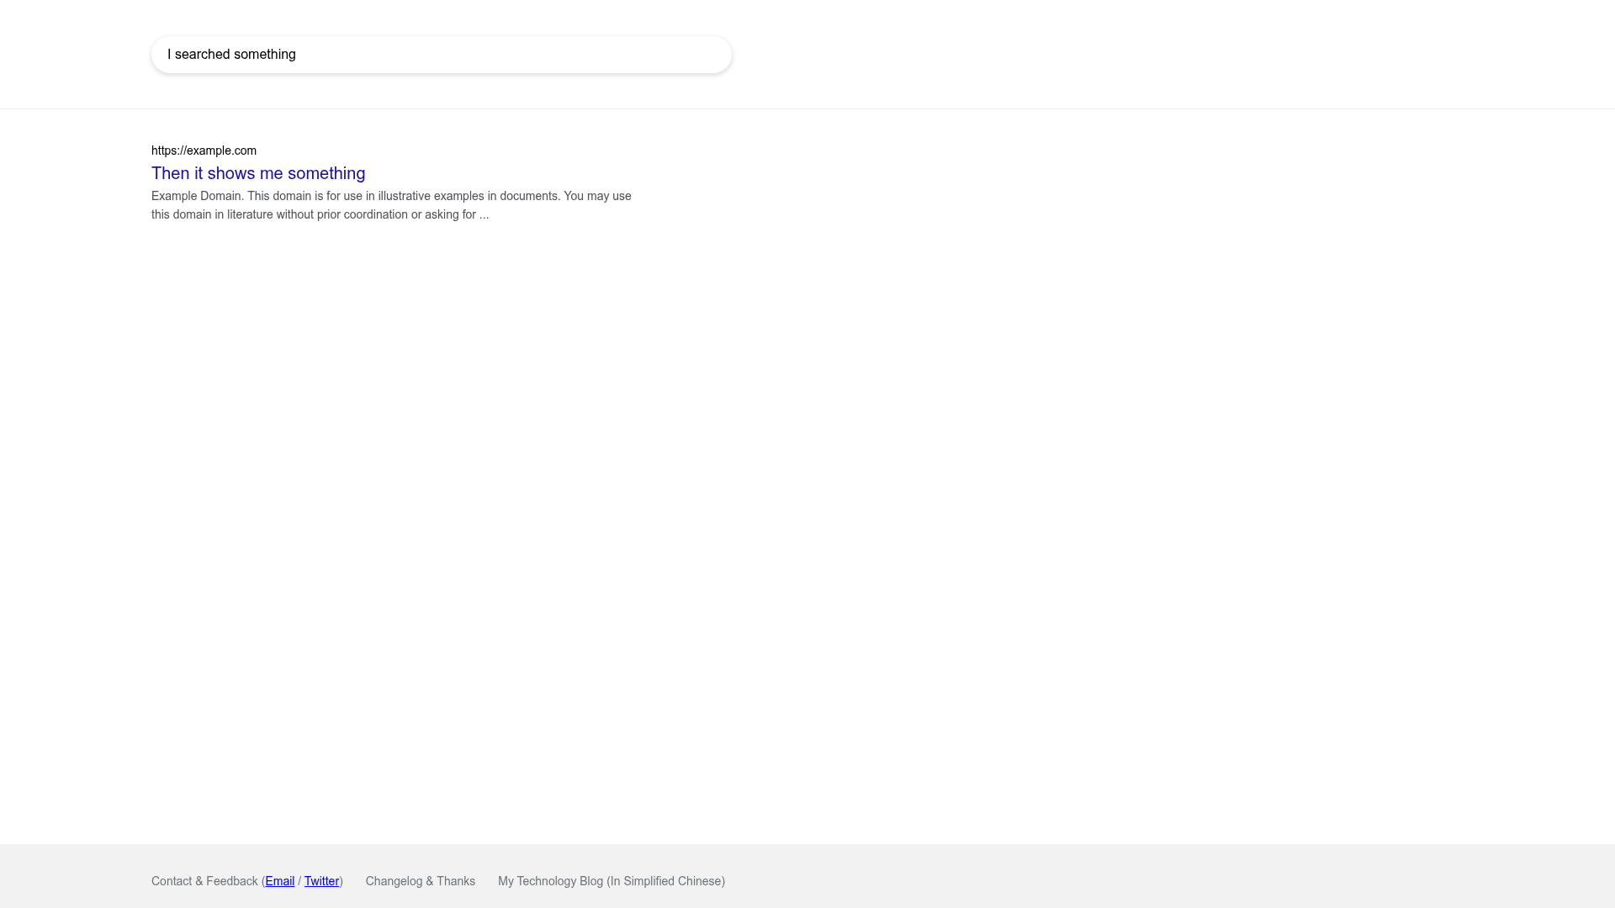Open the Email contact link

click(x=279, y=881)
